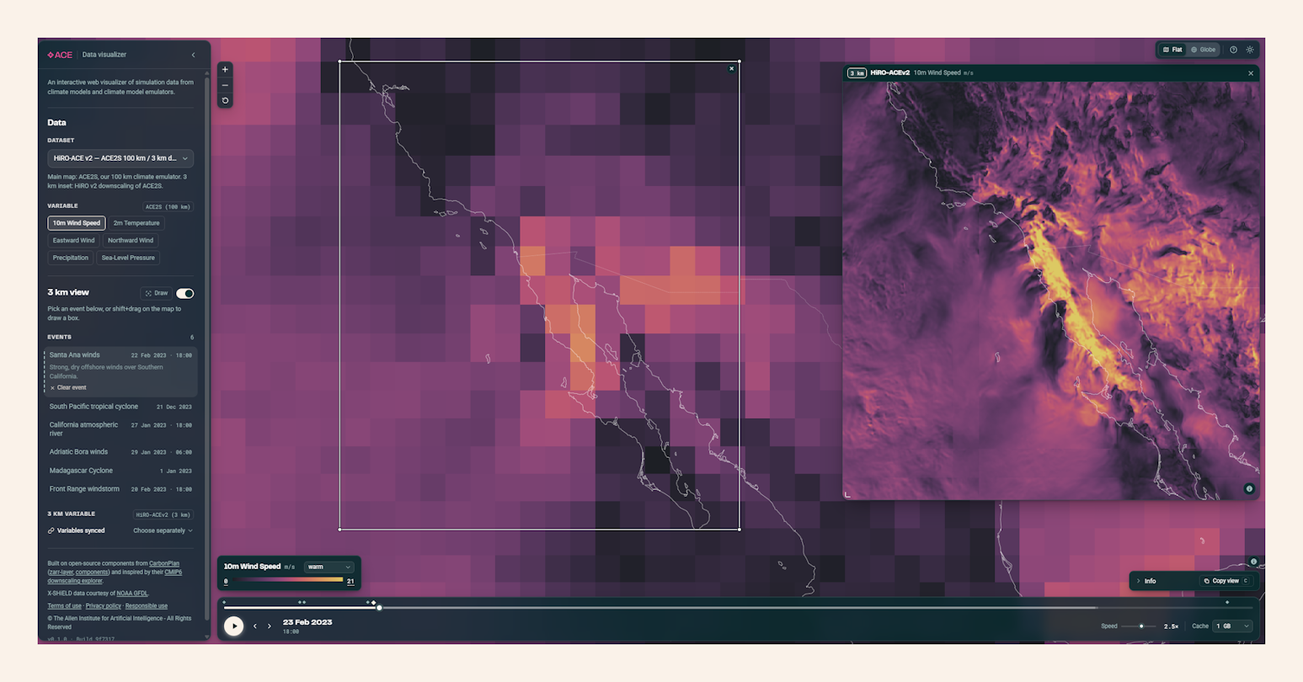Click the Draw button
The image size is (1303, 682).
tap(157, 293)
